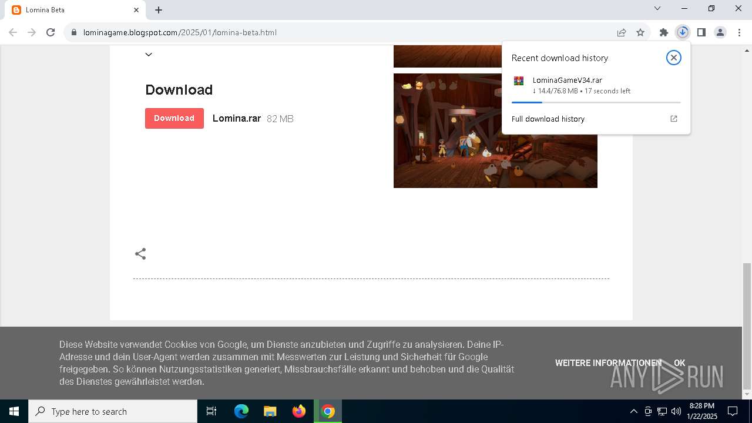Open Chrome three-dot menu
Image resolution: width=752 pixels, height=423 pixels.
click(x=738, y=32)
